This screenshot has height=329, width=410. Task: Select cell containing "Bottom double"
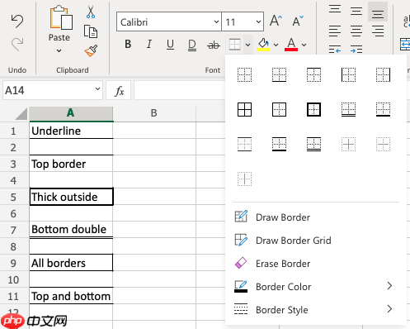click(71, 230)
